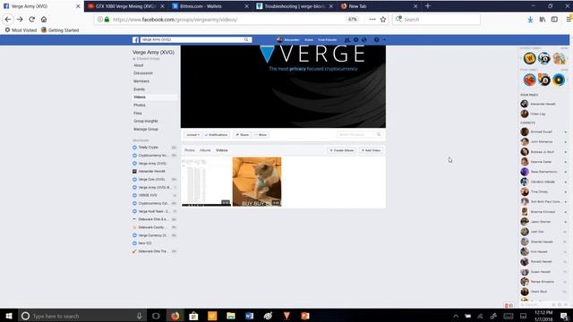Click the browser forward arrow
This screenshot has height=322, width=573.
click(x=20, y=20)
